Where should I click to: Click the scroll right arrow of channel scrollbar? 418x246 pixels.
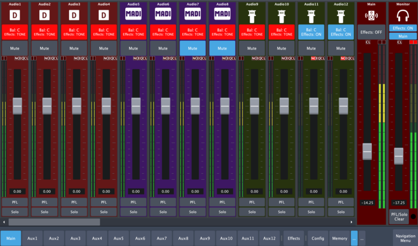[352, 222]
